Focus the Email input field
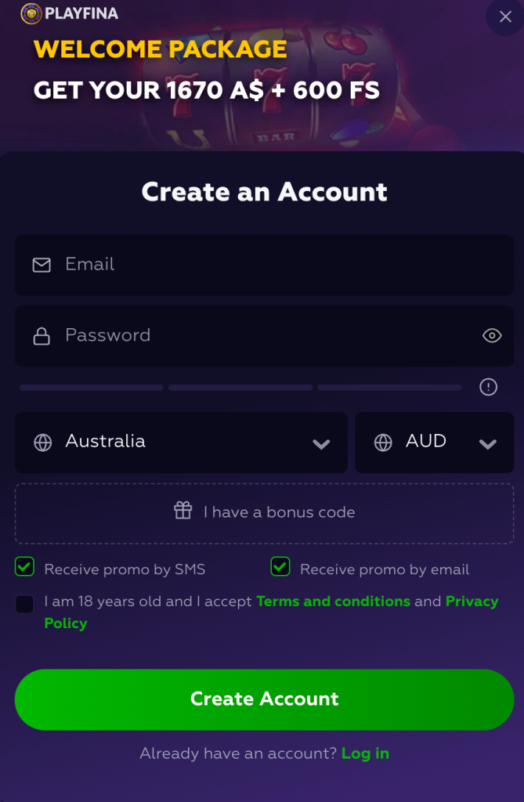Image resolution: width=524 pixels, height=802 pixels. [265, 265]
